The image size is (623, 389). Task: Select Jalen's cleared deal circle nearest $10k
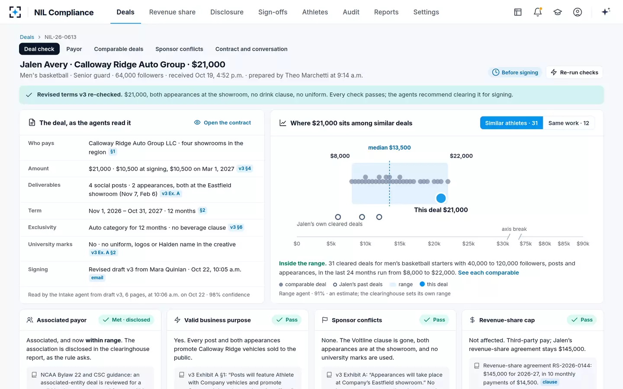(362, 217)
